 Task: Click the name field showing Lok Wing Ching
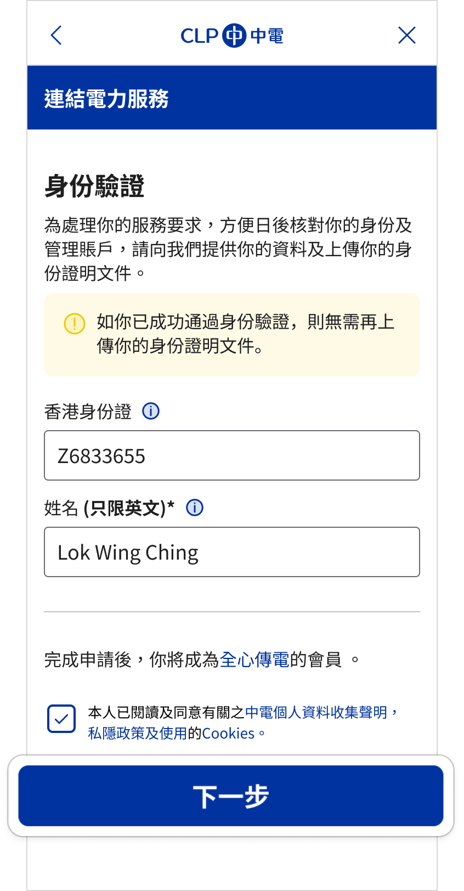(x=232, y=552)
